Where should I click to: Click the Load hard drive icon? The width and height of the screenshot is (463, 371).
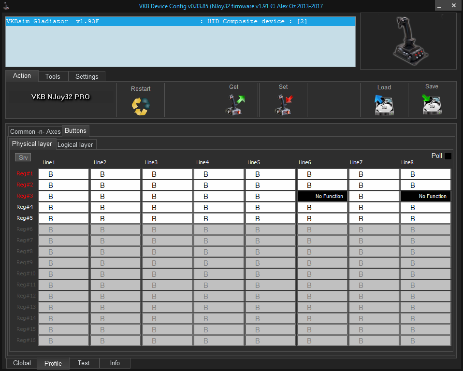[x=384, y=105]
